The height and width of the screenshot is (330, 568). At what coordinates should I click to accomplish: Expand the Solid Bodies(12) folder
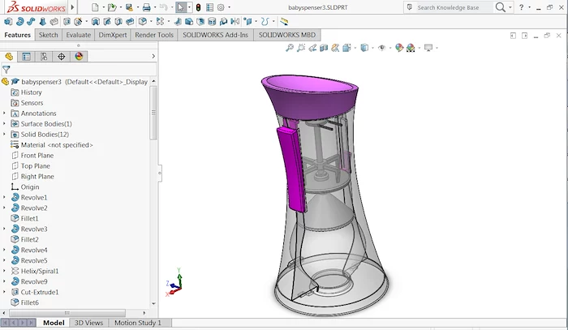pyautogui.click(x=4, y=135)
